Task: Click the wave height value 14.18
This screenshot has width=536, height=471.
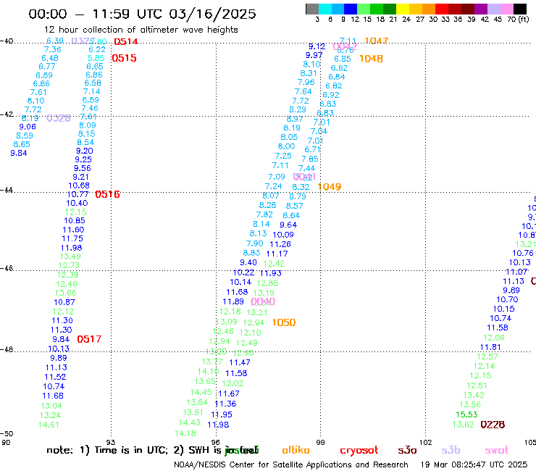Action: [185, 433]
